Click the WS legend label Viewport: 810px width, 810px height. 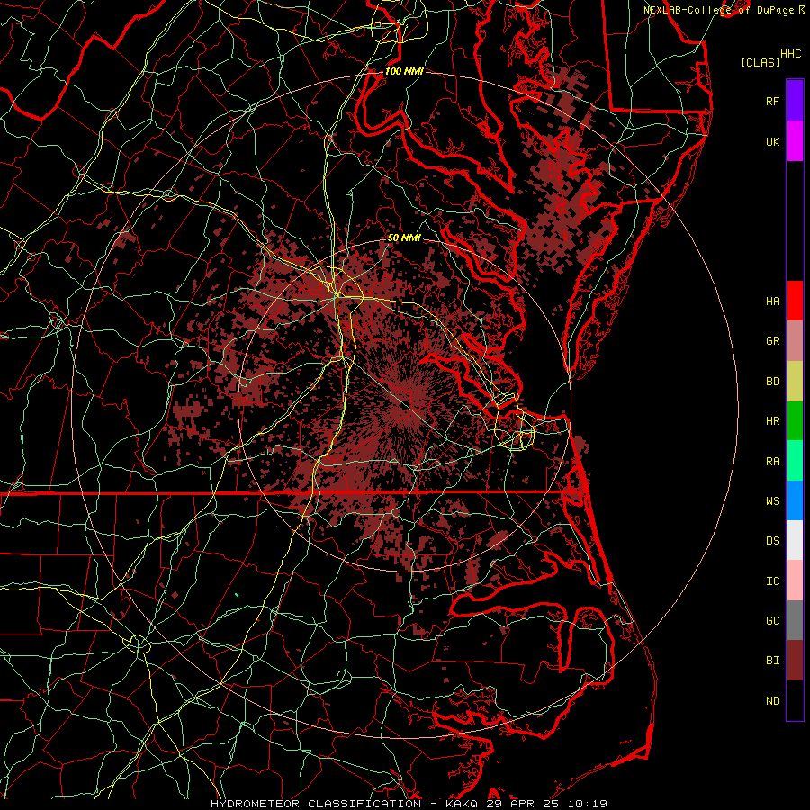click(x=772, y=501)
